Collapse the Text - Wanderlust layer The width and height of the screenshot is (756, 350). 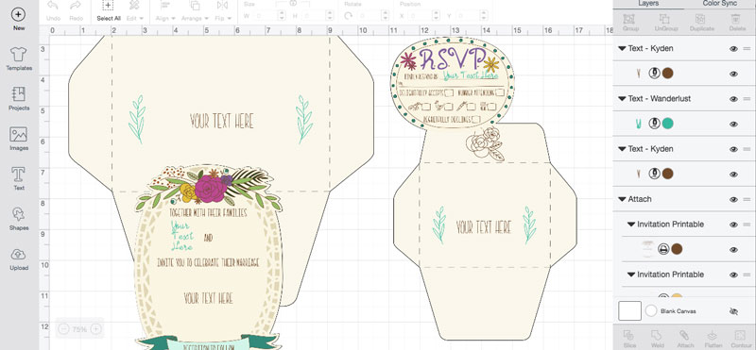pos(622,99)
